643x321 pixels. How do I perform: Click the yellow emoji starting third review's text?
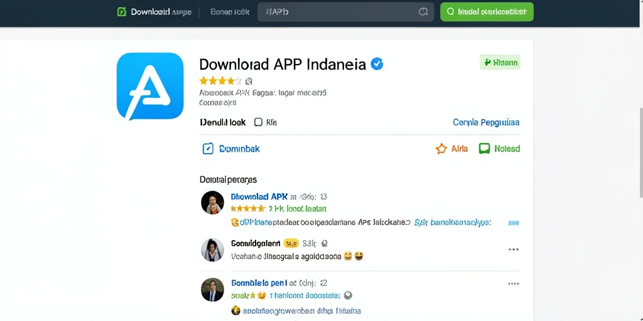click(x=235, y=310)
